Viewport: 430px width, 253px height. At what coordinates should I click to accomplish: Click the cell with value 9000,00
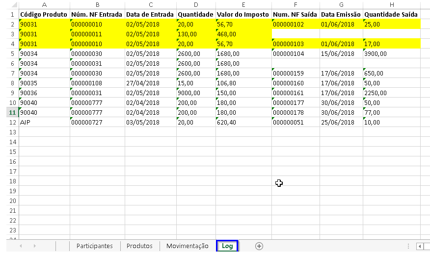click(196, 93)
